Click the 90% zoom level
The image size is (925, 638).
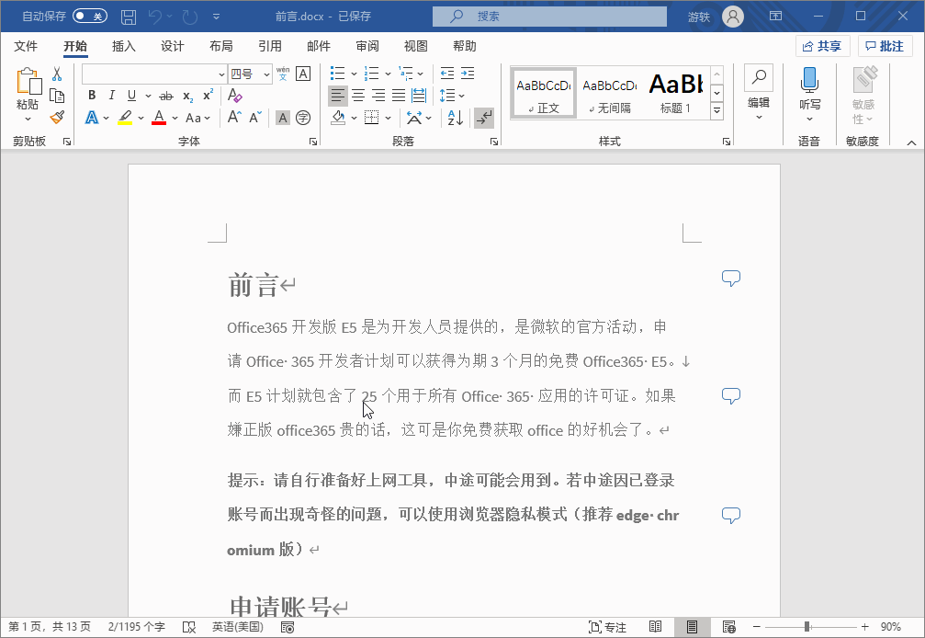point(891,627)
